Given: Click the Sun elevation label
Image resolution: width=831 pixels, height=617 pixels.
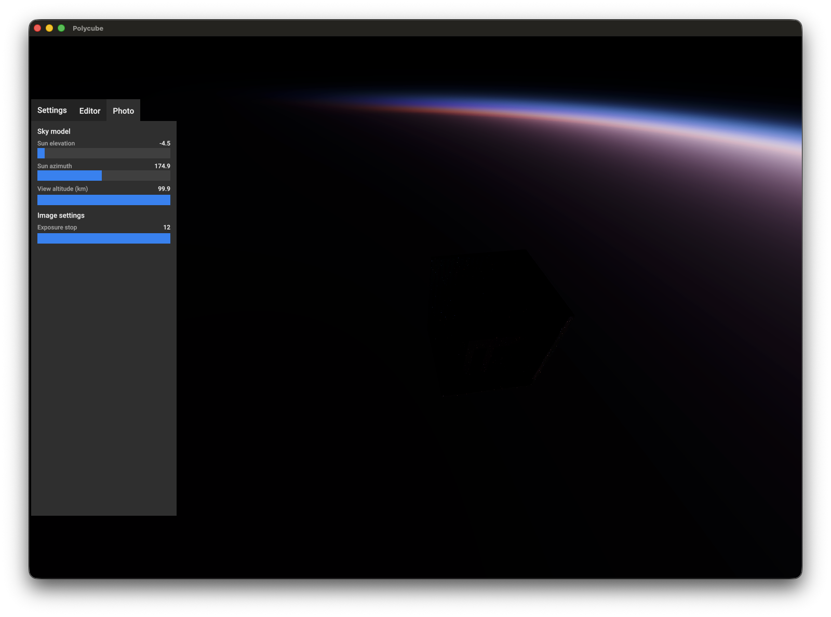Looking at the screenshot, I should pos(56,143).
